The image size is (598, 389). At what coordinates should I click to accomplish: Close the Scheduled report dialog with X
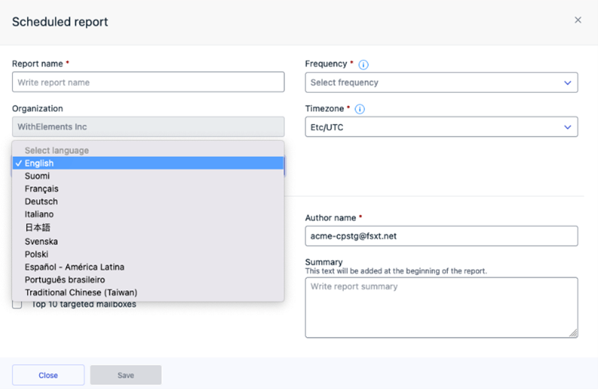(x=578, y=20)
